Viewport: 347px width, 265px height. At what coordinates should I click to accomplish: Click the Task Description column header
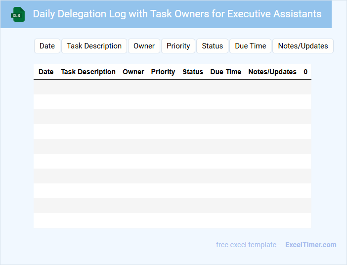[x=88, y=72]
